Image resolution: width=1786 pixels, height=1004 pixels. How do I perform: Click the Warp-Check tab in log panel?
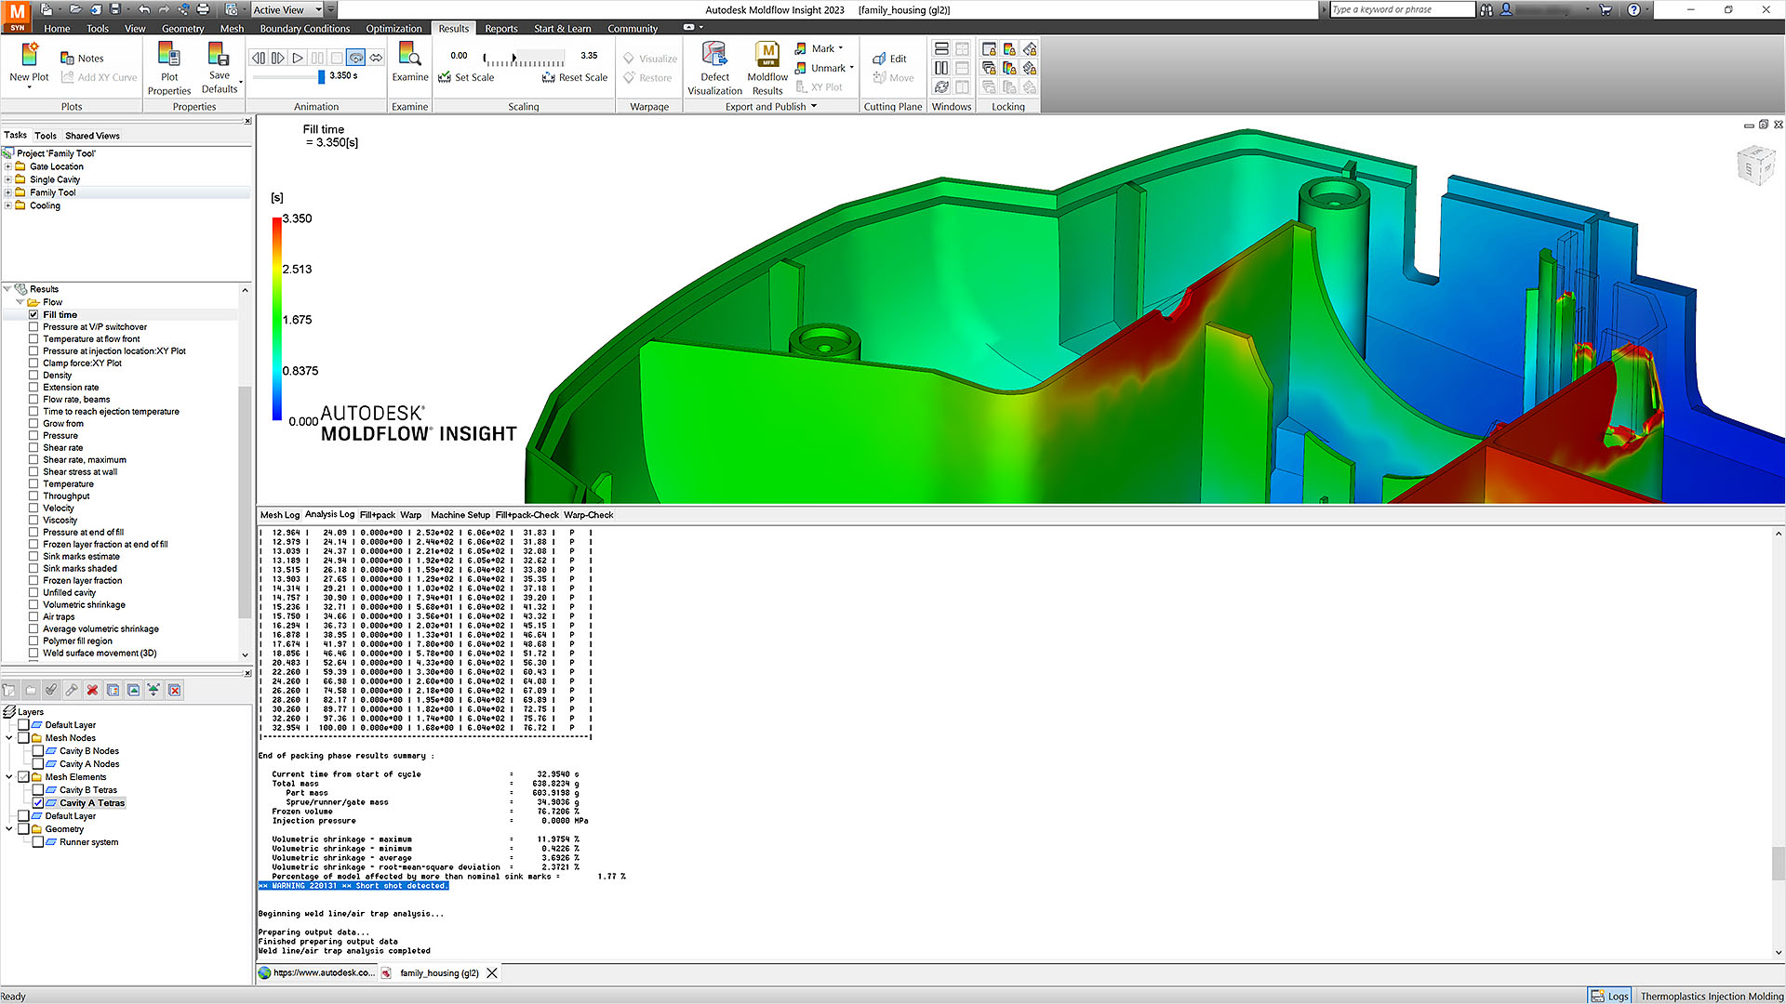[x=589, y=515]
